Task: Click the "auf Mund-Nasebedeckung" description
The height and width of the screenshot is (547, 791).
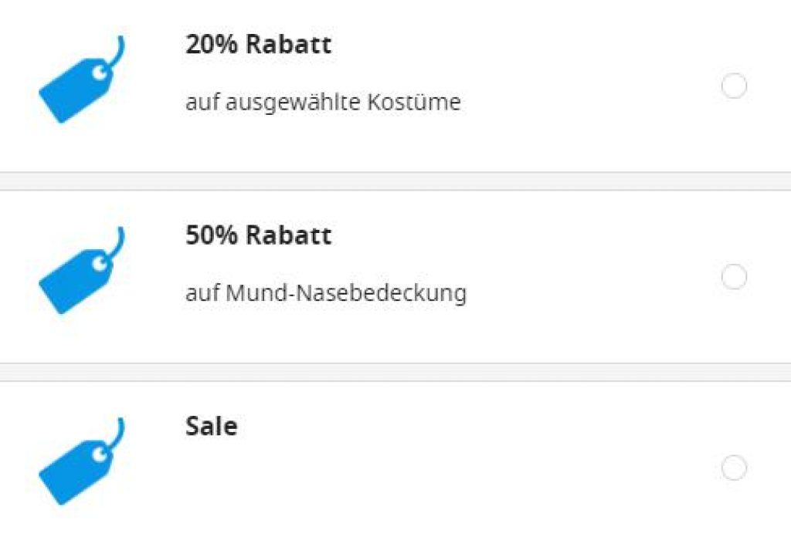Action: (x=325, y=293)
